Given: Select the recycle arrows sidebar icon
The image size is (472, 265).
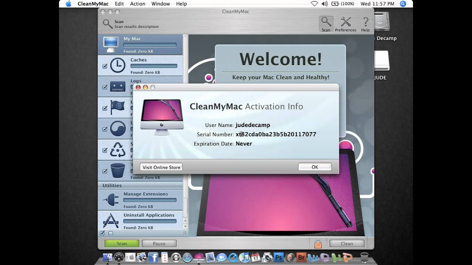Looking at the screenshot, I should [118, 150].
